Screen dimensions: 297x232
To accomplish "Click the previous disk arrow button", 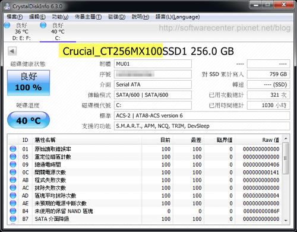I will (x=12, y=52).
